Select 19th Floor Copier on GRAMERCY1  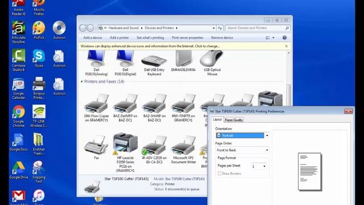(96, 108)
